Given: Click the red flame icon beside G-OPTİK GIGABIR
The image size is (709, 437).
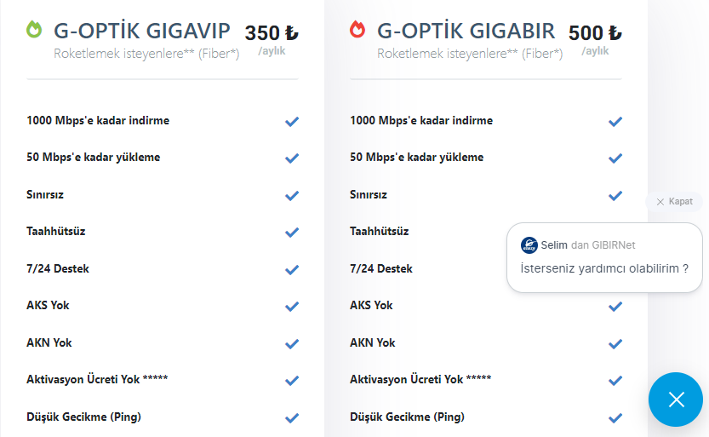Looking at the screenshot, I should (x=357, y=31).
